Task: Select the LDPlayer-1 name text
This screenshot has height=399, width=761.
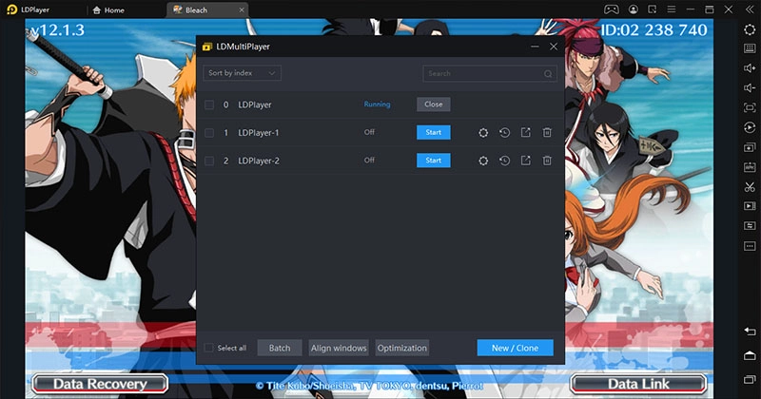Action: coord(259,133)
